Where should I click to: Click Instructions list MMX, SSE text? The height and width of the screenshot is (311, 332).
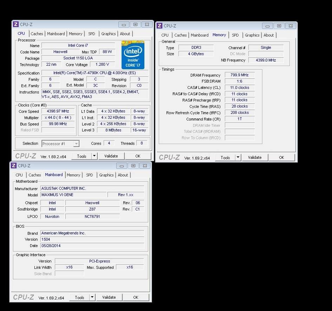(x=95, y=94)
